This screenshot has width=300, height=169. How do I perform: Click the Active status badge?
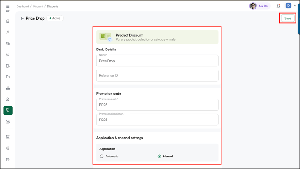55,18
